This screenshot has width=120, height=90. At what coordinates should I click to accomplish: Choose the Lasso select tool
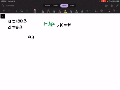pos(22,11)
